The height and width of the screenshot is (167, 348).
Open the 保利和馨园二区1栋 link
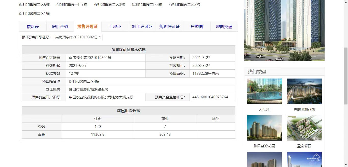pyautogui.click(x=34, y=13)
